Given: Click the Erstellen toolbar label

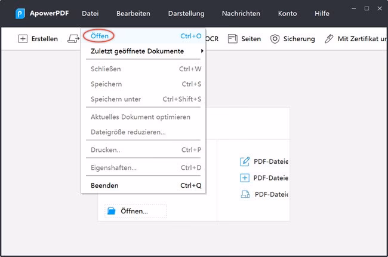Looking at the screenshot, I should click(45, 39).
